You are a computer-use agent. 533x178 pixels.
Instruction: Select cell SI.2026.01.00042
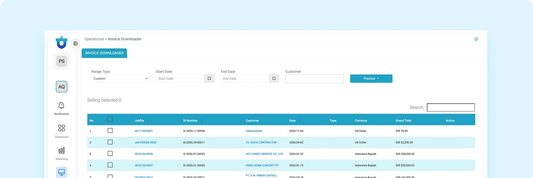(194, 154)
